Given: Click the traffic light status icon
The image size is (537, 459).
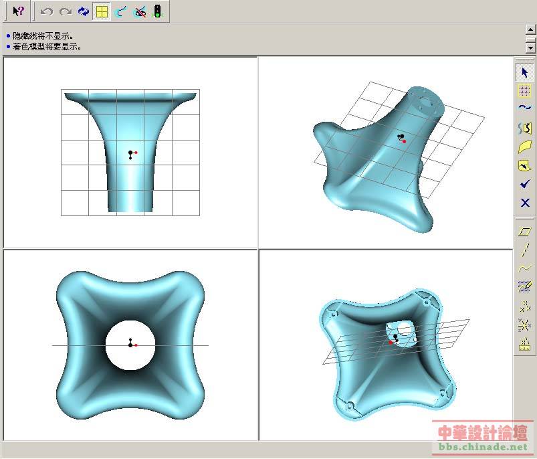Looking at the screenshot, I should point(158,11).
